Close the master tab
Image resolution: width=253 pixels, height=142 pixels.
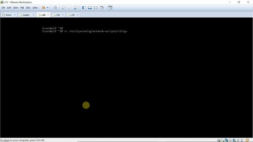click(x=33, y=15)
